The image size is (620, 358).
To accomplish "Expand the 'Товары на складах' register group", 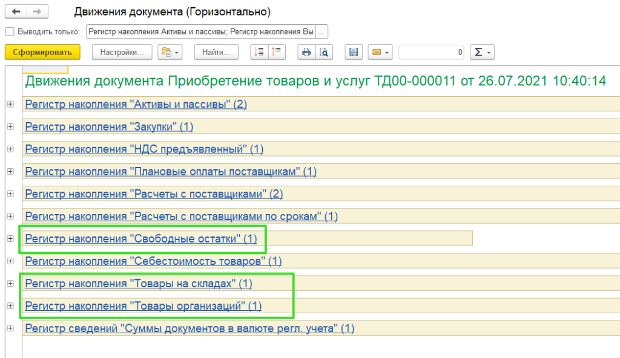I will coord(10,284).
